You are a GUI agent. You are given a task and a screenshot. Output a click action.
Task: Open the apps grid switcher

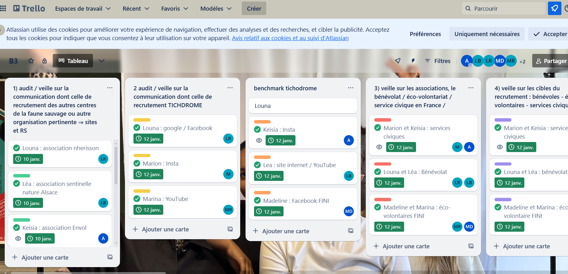3,8
